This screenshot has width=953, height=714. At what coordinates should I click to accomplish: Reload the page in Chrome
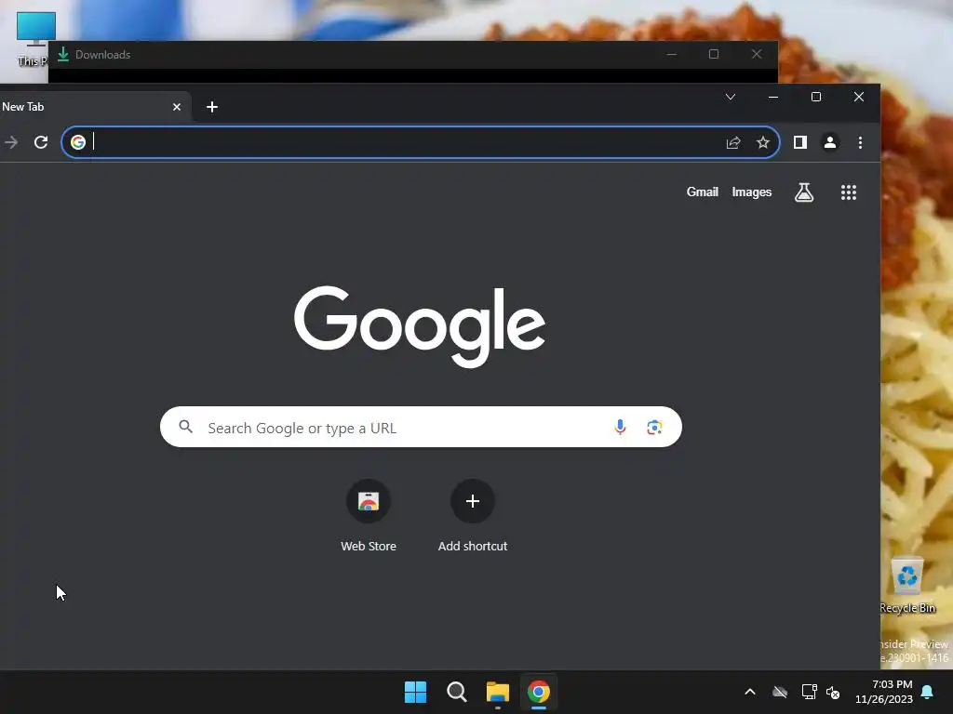[x=41, y=142]
